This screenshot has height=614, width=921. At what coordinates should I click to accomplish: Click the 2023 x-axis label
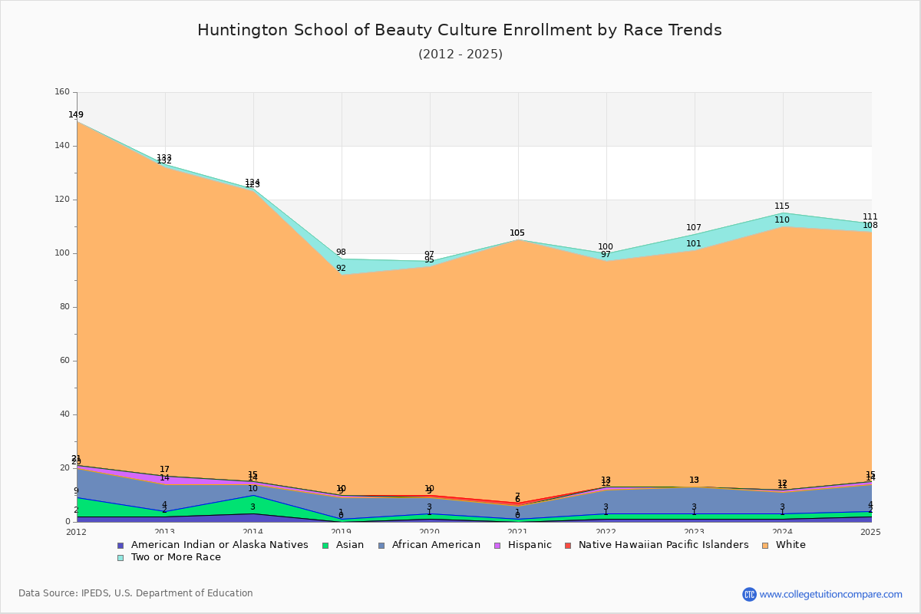(695, 531)
